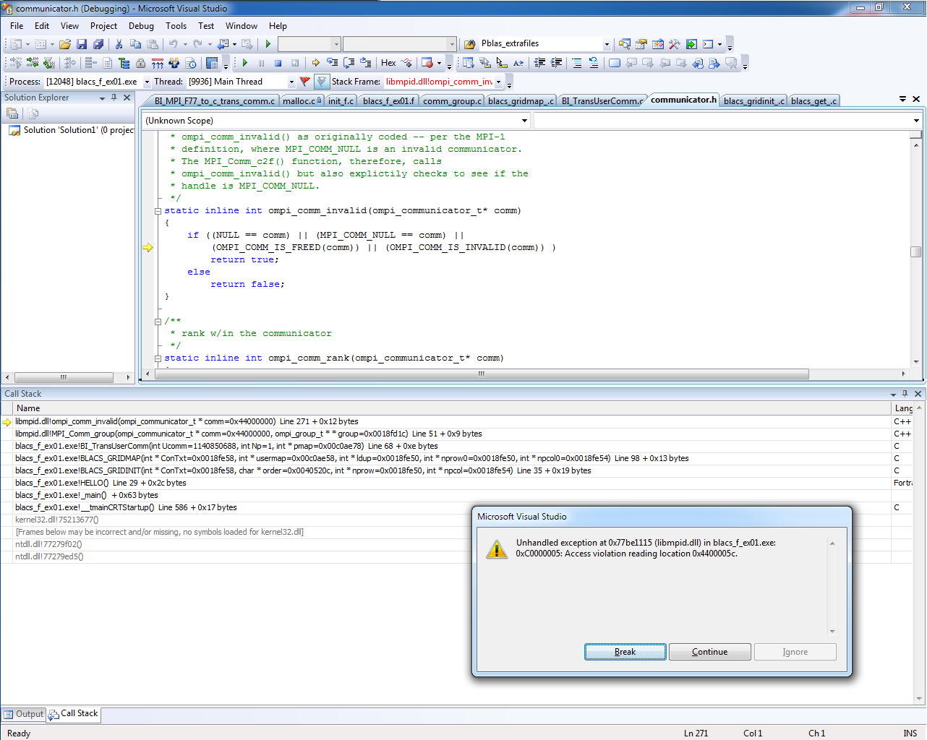Click the Solution Explorer horizontal scrollbar

[64, 377]
